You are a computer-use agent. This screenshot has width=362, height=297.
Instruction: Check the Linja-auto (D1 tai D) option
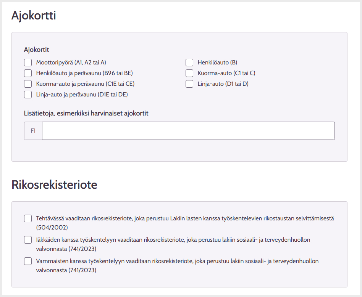189,84
